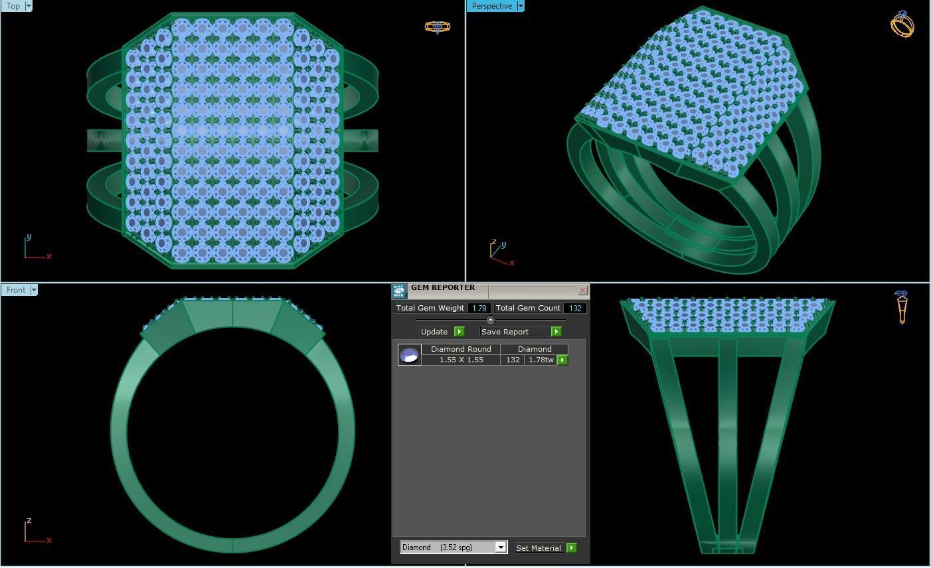Image resolution: width=931 pixels, height=568 pixels.
Task: Click the Perspective viewport label
Action: (x=492, y=6)
